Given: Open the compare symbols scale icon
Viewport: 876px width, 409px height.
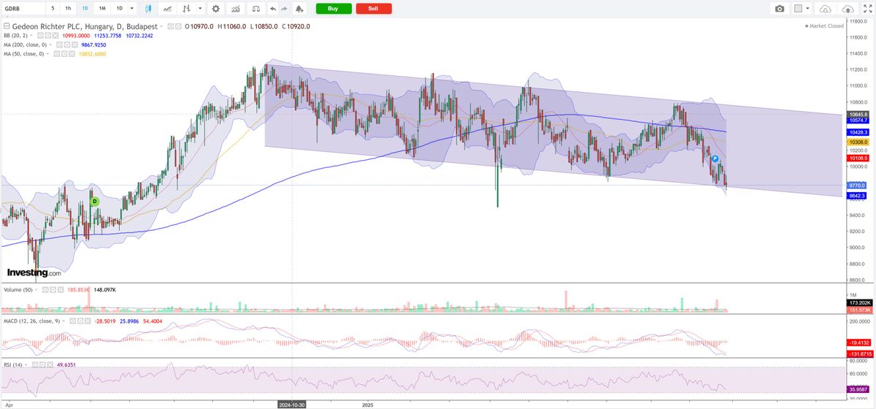Looking at the screenshot, I should 255,8.
